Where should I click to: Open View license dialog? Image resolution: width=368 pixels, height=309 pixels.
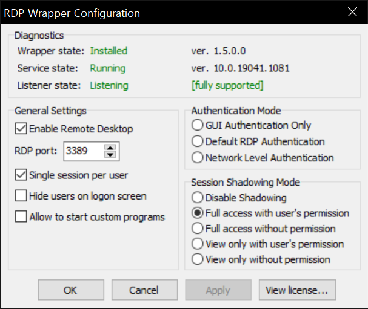pyautogui.click(x=297, y=290)
